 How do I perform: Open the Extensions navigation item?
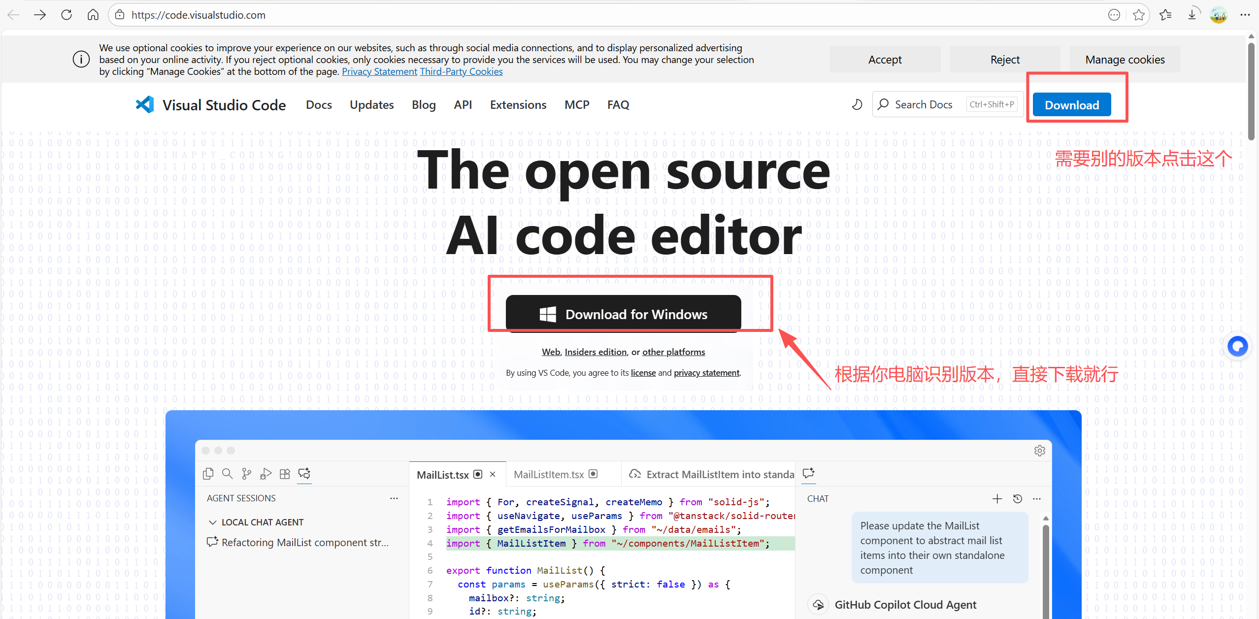click(518, 105)
